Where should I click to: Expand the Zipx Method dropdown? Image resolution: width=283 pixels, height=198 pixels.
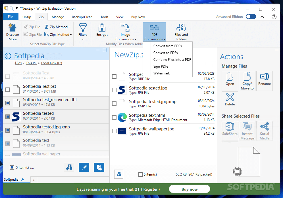click(71, 35)
